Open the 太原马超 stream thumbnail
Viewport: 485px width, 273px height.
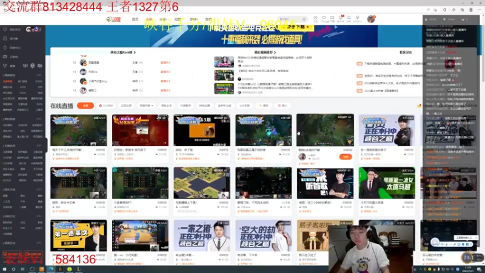(387, 183)
